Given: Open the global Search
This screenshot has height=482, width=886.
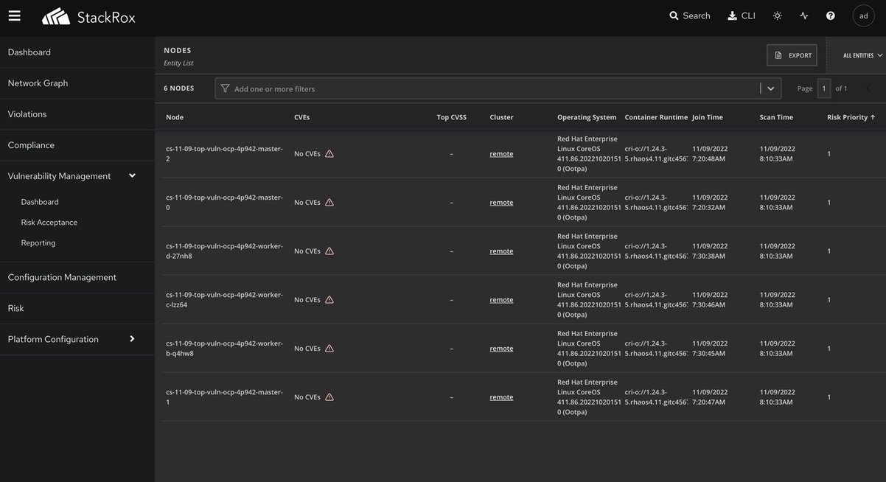Looking at the screenshot, I should pos(690,15).
